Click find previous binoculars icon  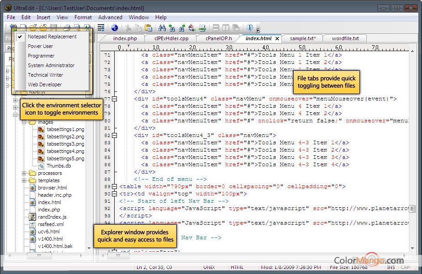click(172, 27)
